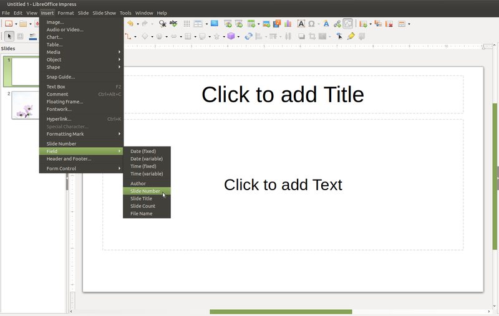499x316 pixels.
Task: Click the Insert Audio or Video icon
Action: [x=277, y=24]
